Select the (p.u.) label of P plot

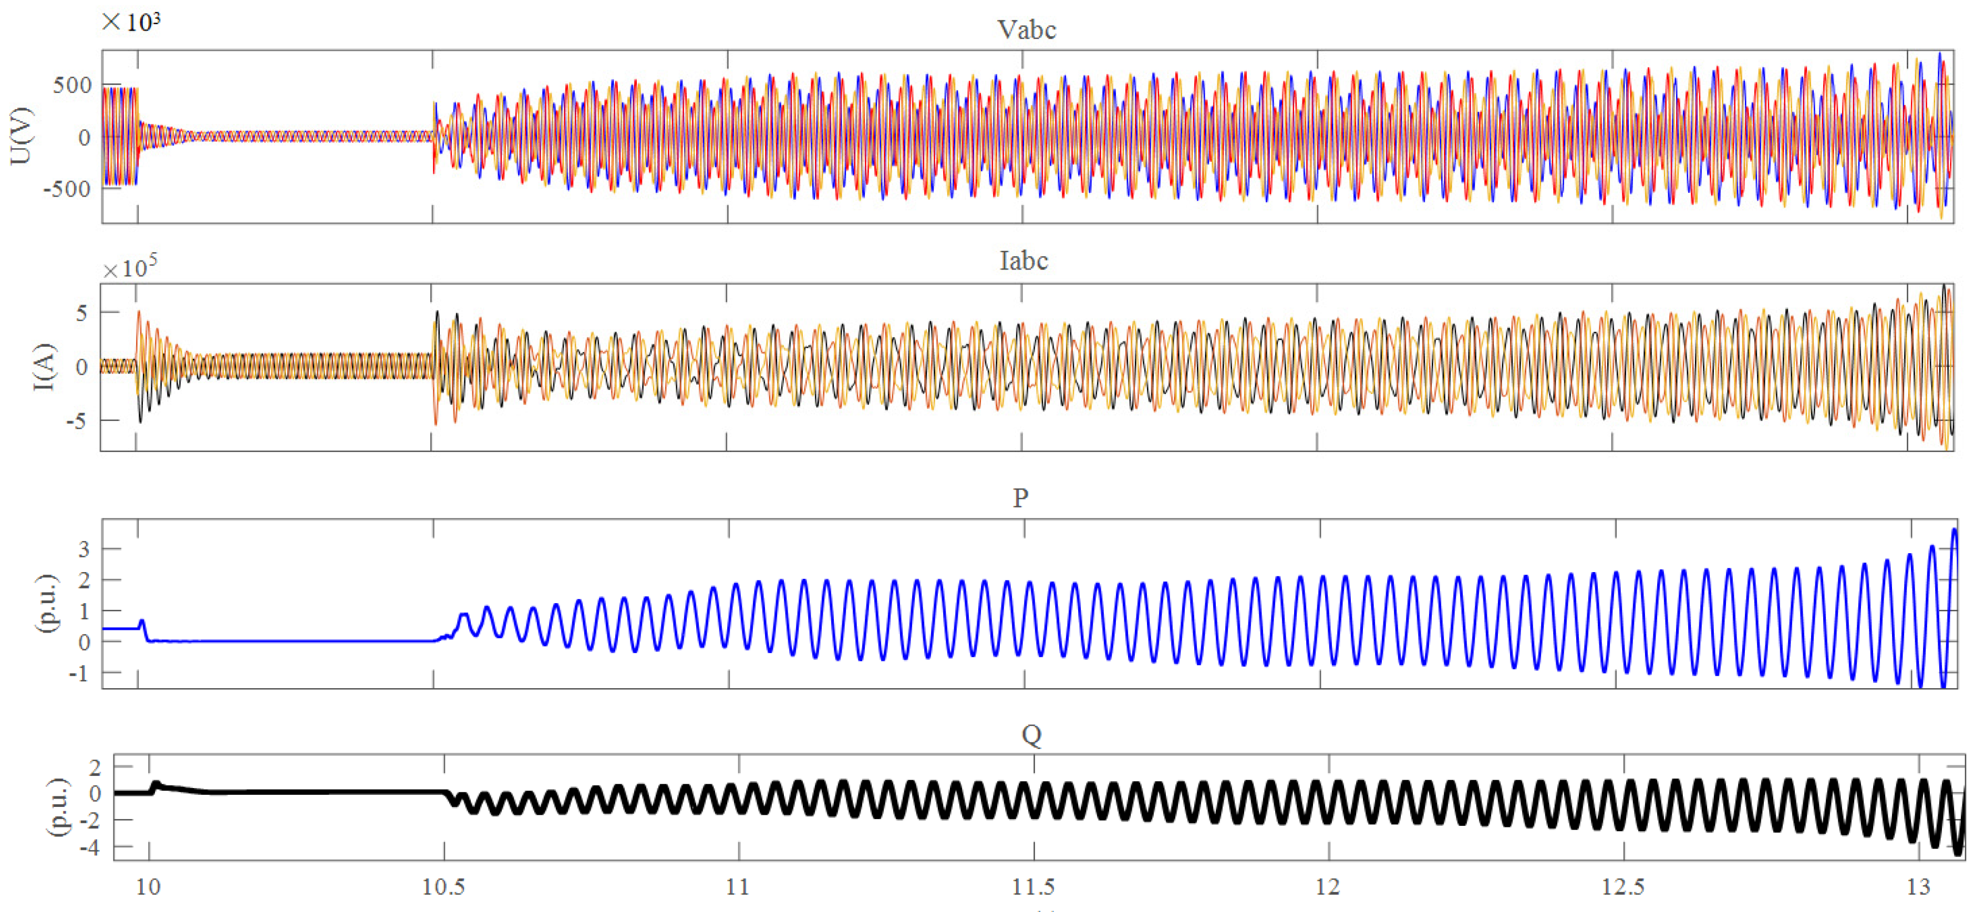48,604
